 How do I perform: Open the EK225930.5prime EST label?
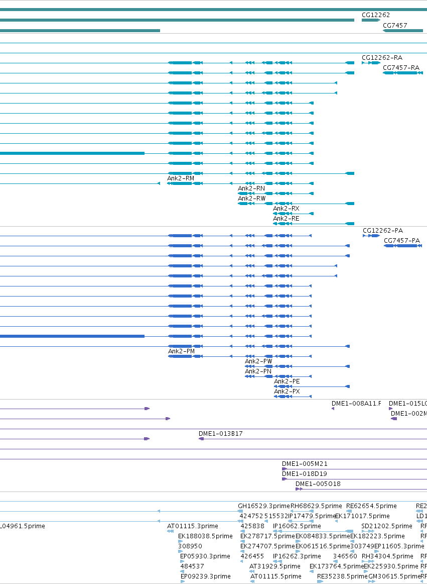pyautogui.click(x=391, y=566)
